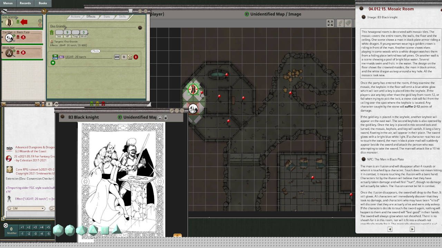Roll the d20 die

pos(58,230)
